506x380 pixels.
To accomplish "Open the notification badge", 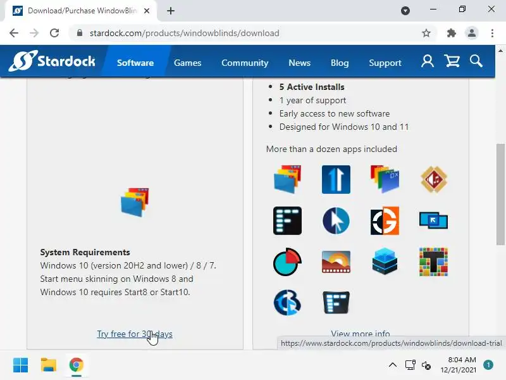I will coord(488,365).
